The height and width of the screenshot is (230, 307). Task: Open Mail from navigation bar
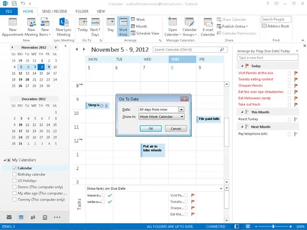(9, 217)
